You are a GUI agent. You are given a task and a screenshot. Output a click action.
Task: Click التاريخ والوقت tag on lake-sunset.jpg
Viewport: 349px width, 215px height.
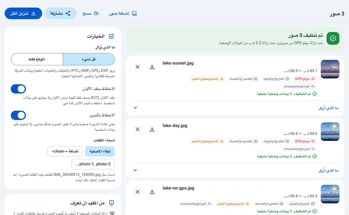(276, 79)
